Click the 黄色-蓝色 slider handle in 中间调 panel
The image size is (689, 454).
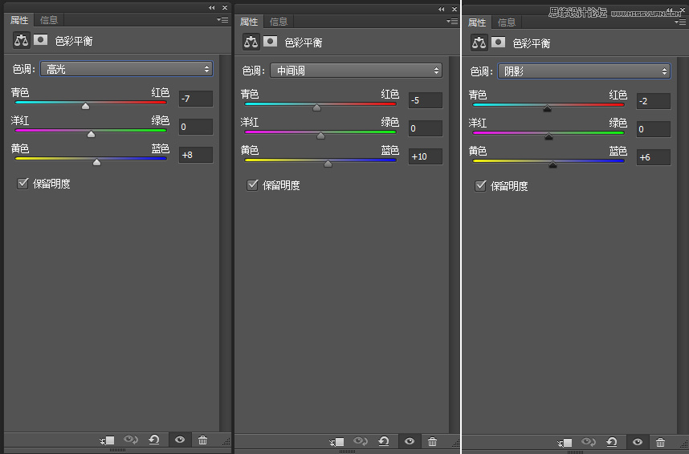(x=328, y=164)
